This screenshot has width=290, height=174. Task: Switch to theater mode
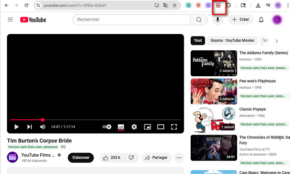click(x=161, y=127)
